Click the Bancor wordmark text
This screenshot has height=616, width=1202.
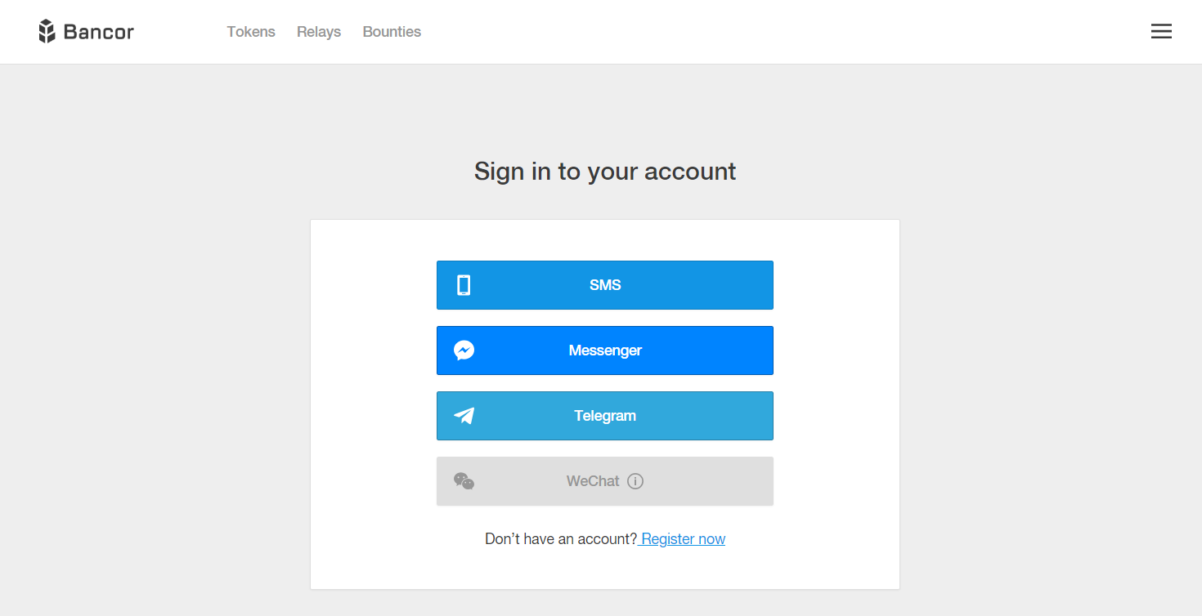click(x=98, y=32)
